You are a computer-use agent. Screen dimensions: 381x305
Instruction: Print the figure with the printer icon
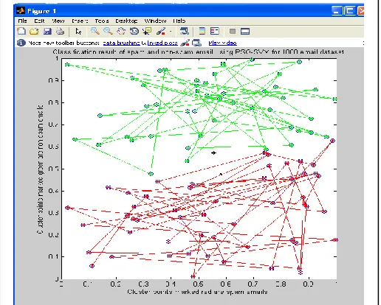point(60,31)
